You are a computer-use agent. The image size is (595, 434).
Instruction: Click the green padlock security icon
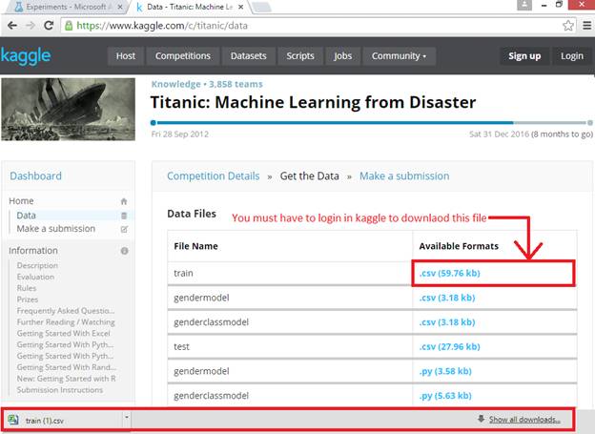[x=69, y=26]
